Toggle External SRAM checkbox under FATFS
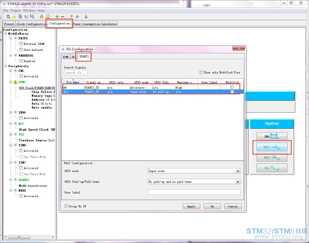Viewport: 309px width, 243px height. 21,44
